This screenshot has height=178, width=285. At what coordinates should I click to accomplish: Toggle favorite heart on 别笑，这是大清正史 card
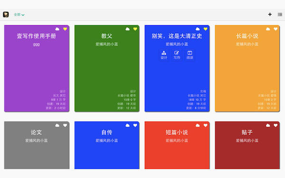click(205, 29)
